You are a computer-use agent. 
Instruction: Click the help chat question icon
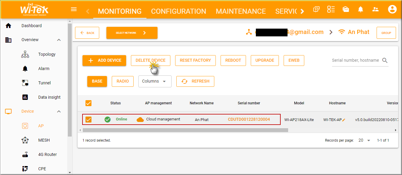(x=316, y=10)
